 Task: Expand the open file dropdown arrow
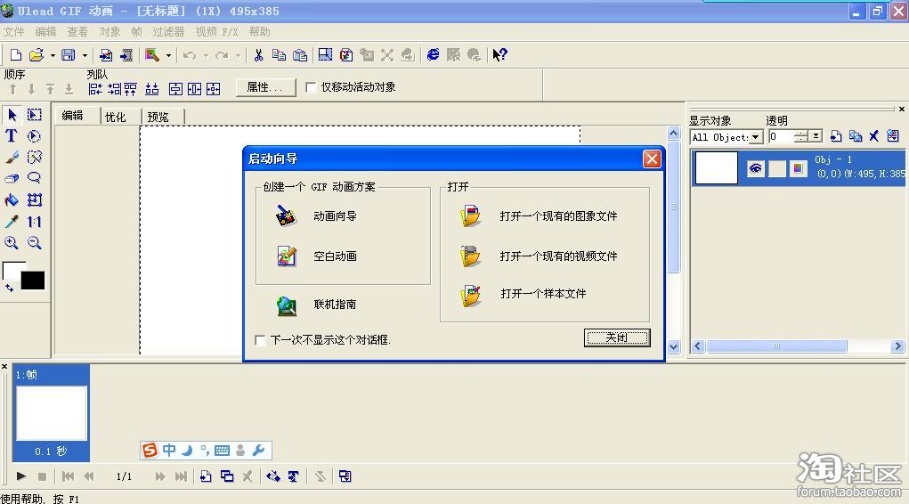click(x=53, y=56)
